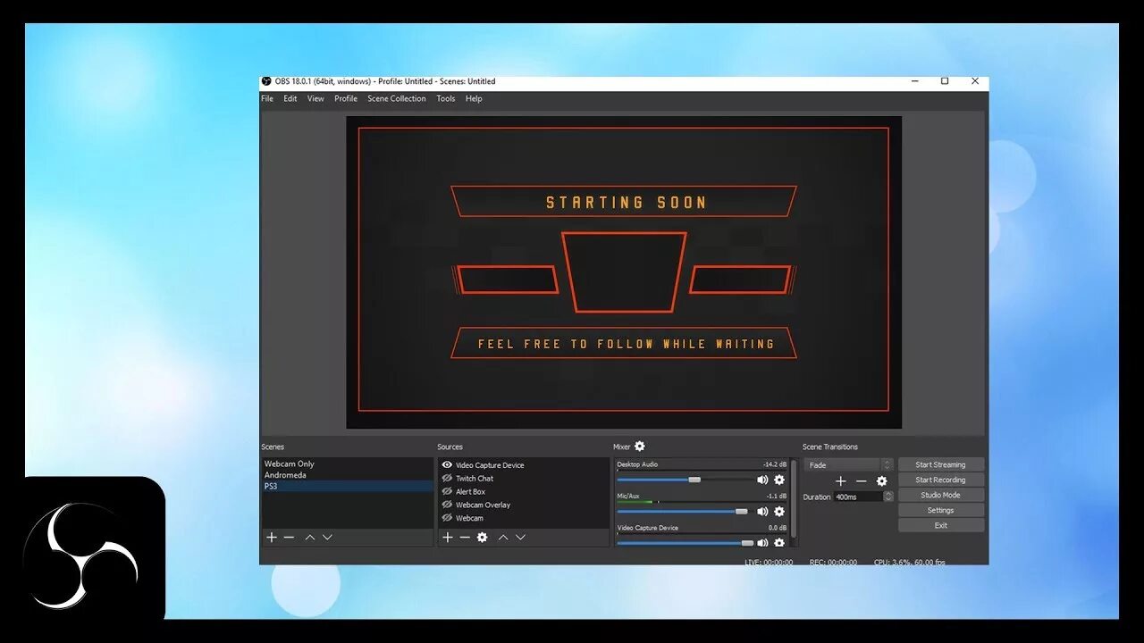
Task: Show the Webcam source
Action: click(447, 518)
